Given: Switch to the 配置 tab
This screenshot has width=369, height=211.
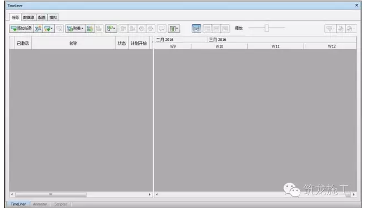Looking at the screenshot, I should coord(42,17).
